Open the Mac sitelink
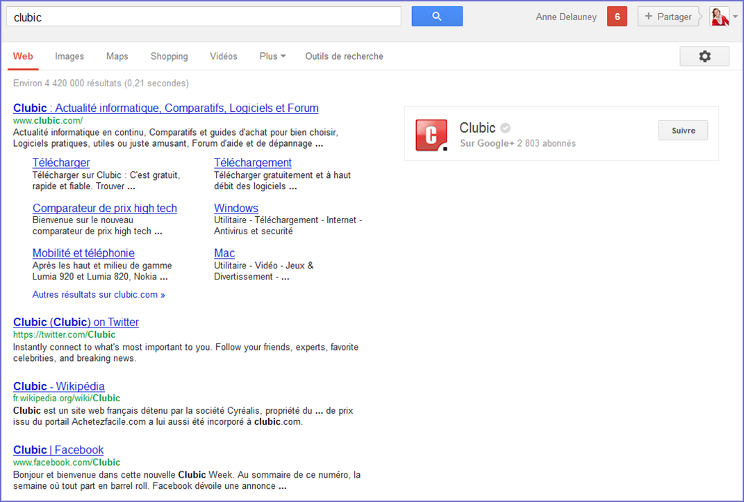Image resolution: width=744 pixels, height=502 pixels. (x=224, y=253)
